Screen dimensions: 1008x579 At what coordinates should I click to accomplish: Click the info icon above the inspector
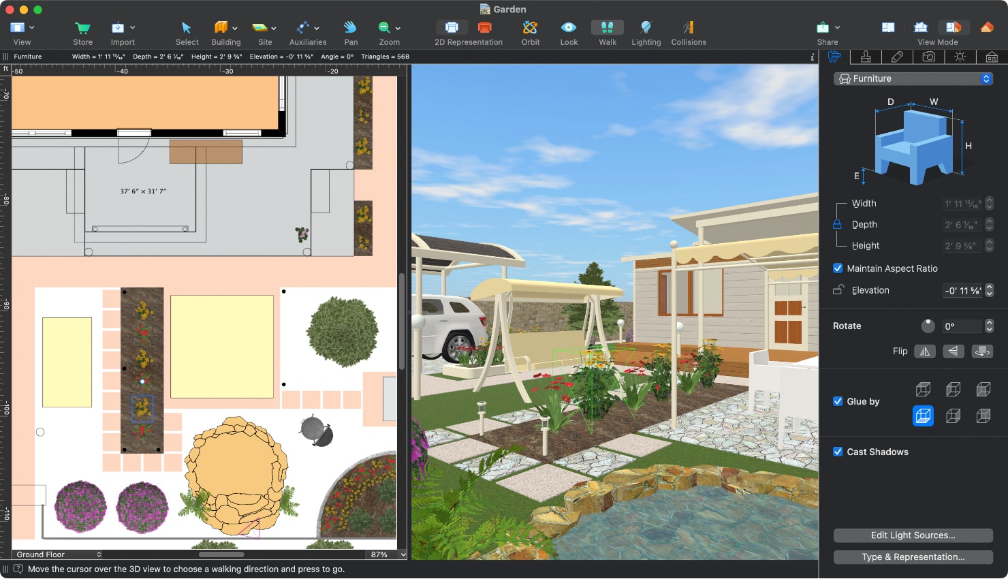point(812,57)
